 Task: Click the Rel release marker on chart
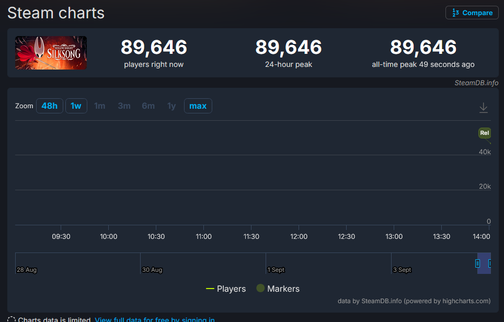[484, 133]
